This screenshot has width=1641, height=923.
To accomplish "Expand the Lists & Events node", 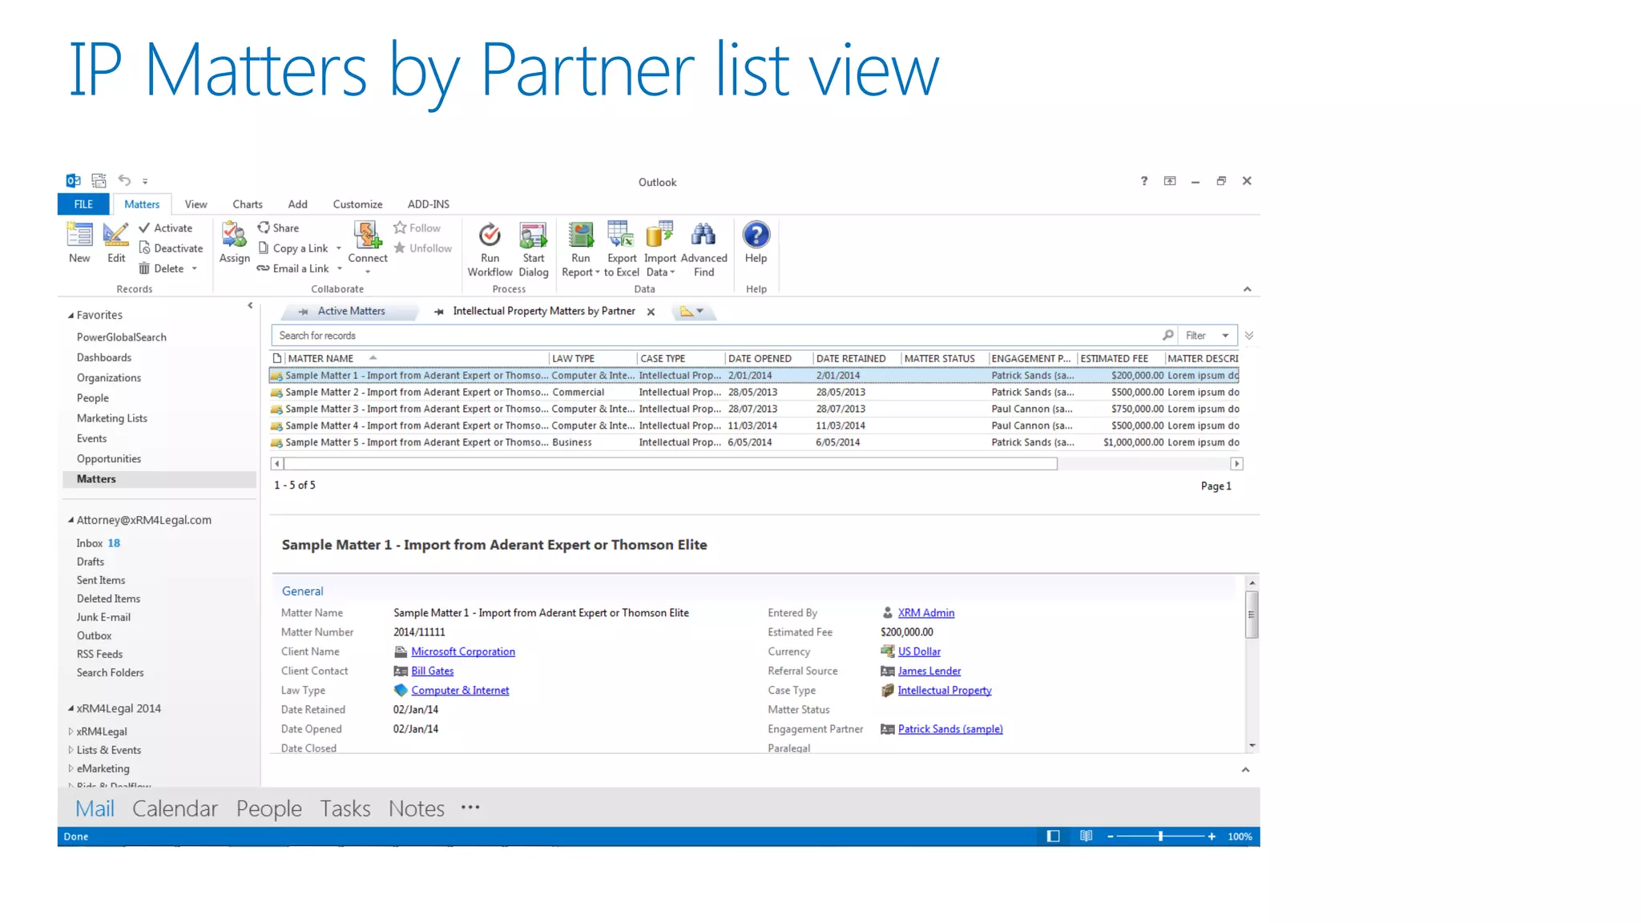I will click(x=71, y=750).
